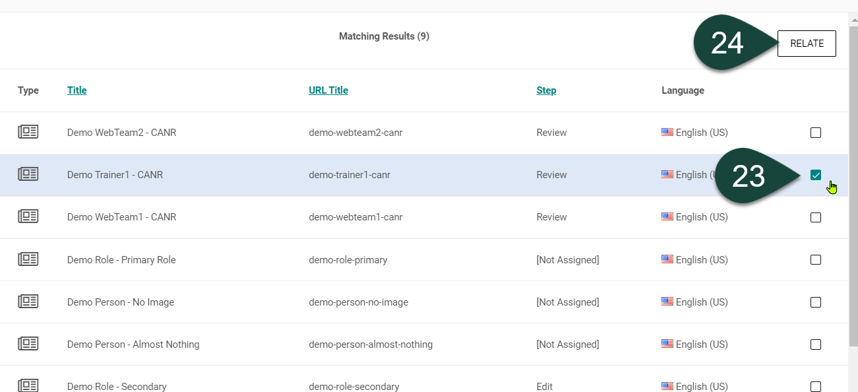Click the page type icon for Demo Trainer1 - CANR
Screen dimensions: 858x392
(x=28, y=174)
